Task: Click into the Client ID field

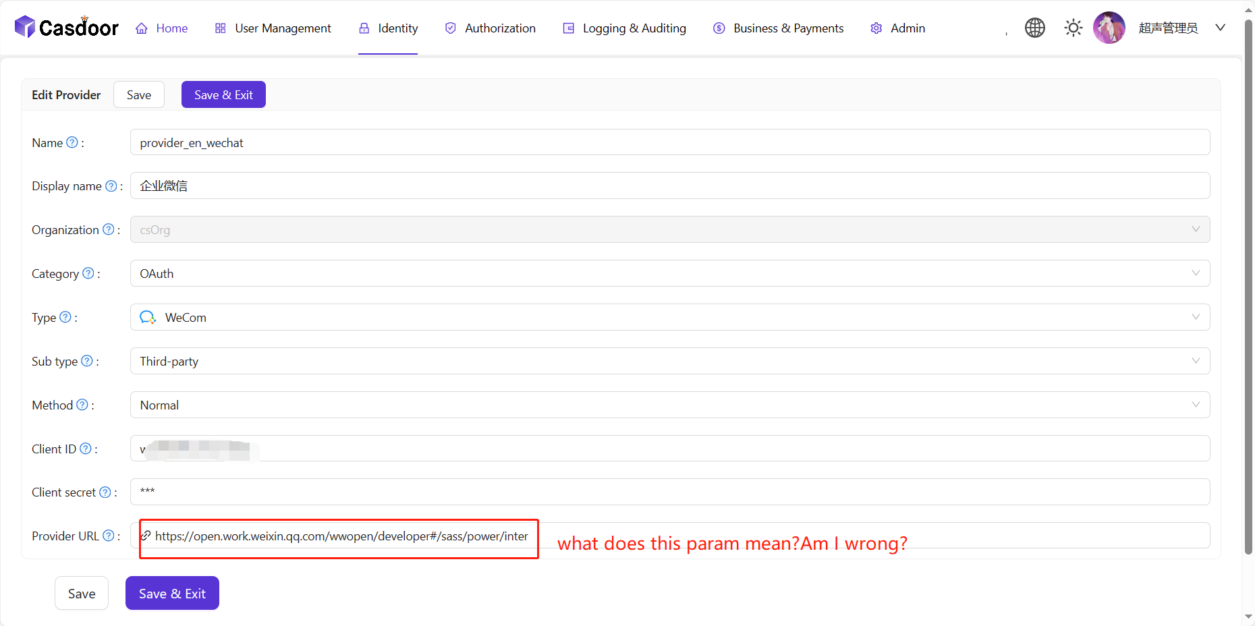Action: [670, 449]
